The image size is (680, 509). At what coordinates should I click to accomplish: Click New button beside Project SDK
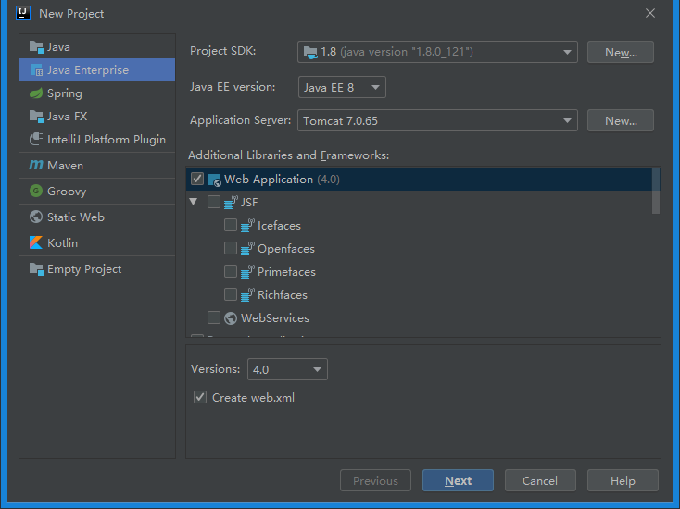[621, 52]
